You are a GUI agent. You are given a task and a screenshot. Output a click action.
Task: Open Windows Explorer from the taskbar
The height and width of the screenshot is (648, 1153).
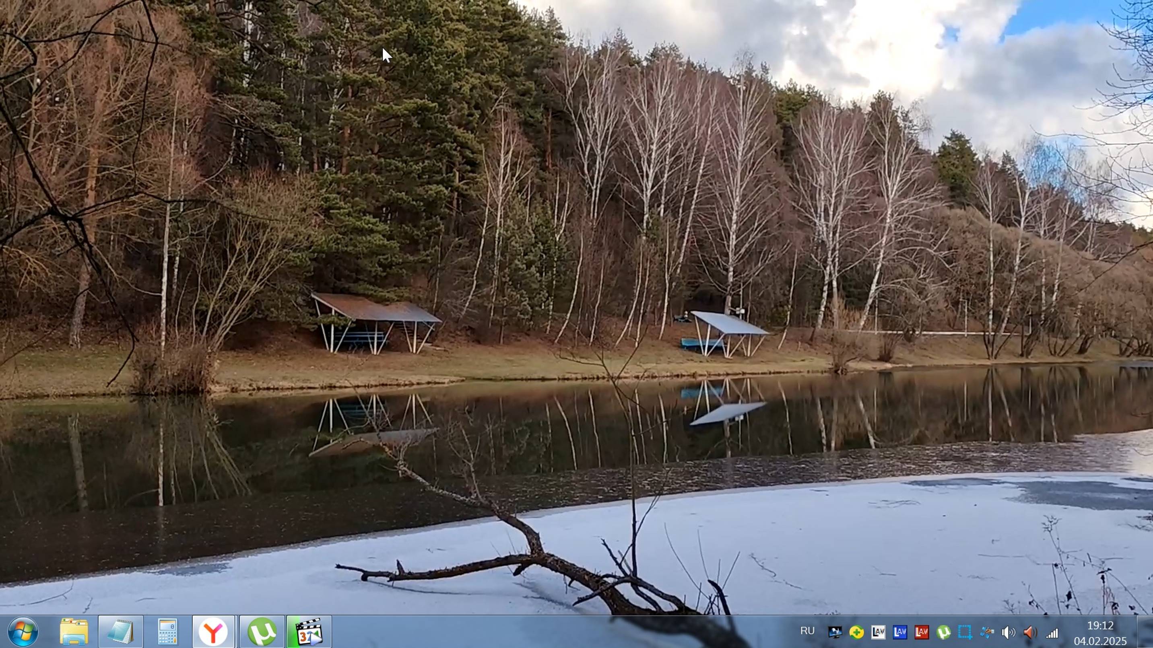point(74,632)
